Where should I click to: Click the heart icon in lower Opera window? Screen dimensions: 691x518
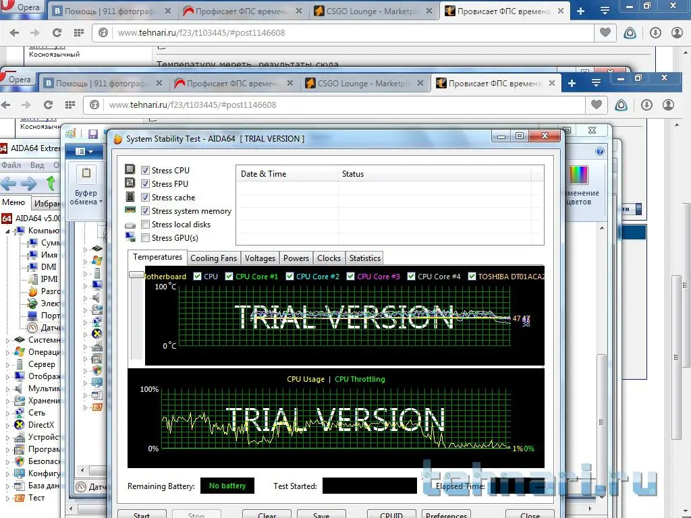pos(597,105)
